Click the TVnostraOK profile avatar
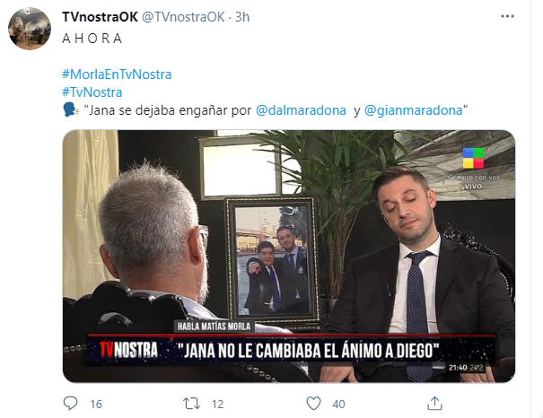This screenshot has width=543, height=418. pos(30,29)
